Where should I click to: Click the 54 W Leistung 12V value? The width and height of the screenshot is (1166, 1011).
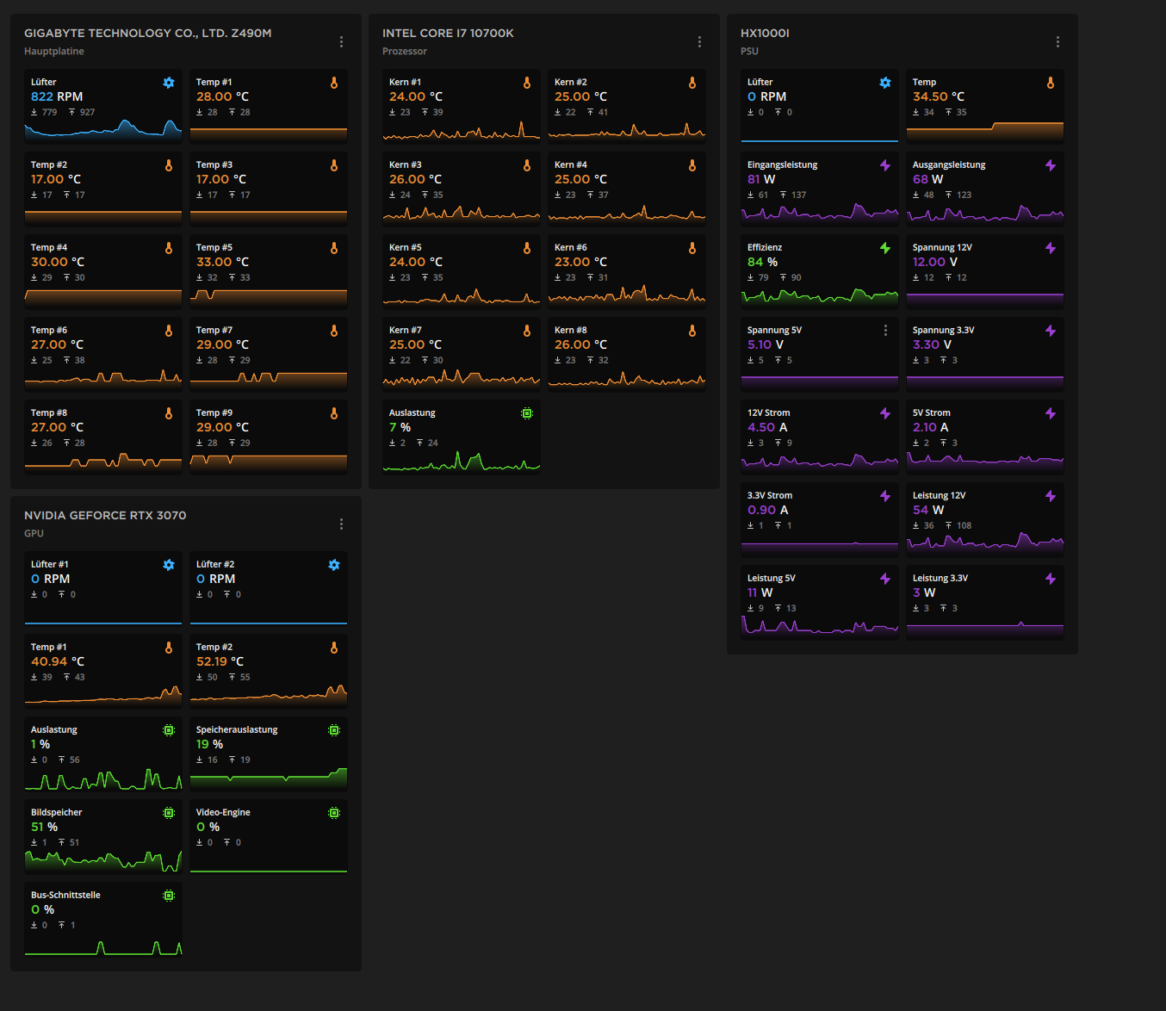(x=928, y=510)
